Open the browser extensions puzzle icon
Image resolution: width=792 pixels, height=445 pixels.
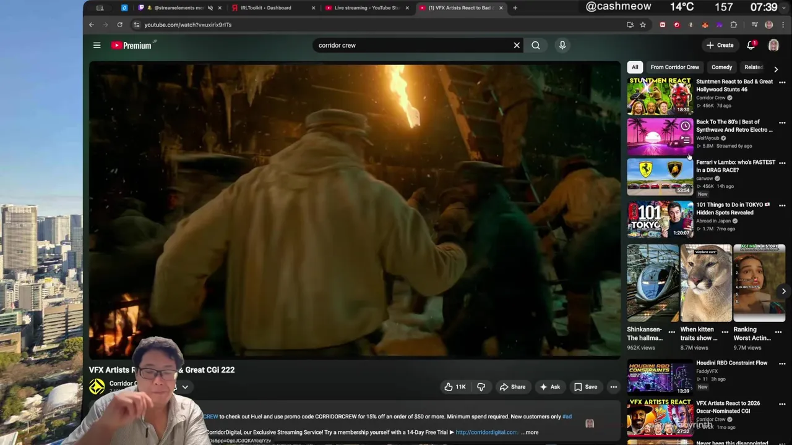click(x=734, y=25)
